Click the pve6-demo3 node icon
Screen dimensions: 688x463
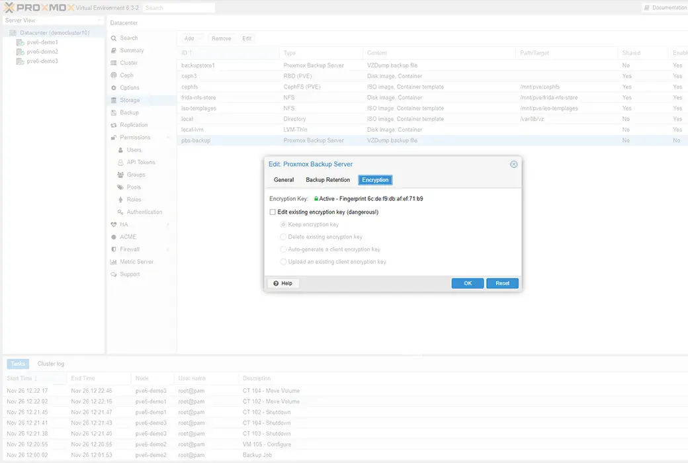pyautogui.click(x=21, y=62)
